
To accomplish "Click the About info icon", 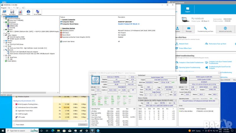I will pos(29,11).
